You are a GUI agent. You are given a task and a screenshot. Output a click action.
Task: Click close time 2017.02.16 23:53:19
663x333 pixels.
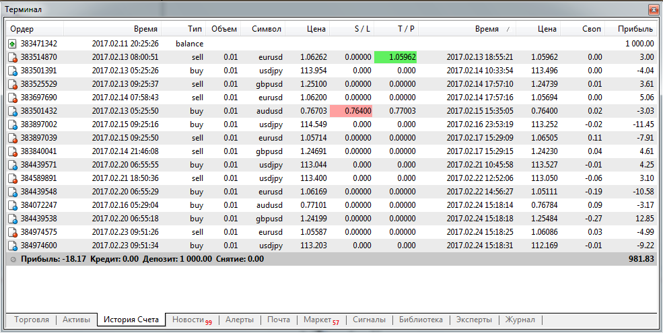click(480, 124)
